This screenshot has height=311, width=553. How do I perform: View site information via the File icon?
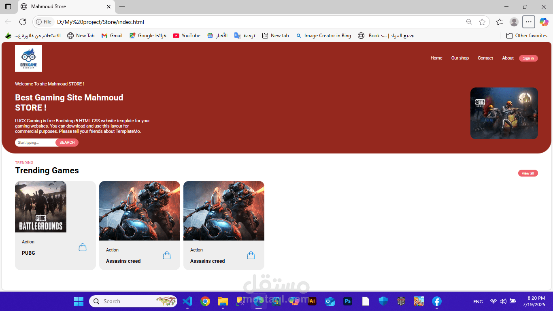click(44, 22)
